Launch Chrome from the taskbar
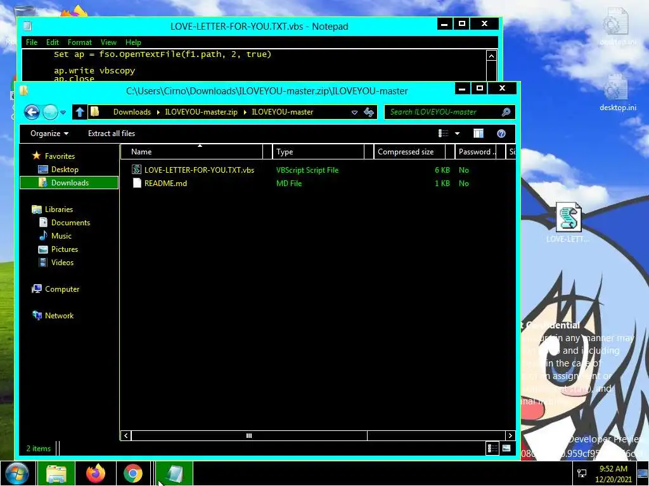649x486 pixels. [133, 473]
